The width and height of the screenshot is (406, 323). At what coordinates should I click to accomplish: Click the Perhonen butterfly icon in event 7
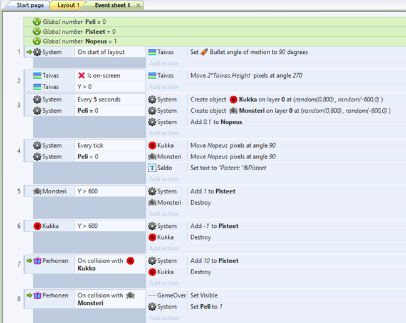pos(38,260)
